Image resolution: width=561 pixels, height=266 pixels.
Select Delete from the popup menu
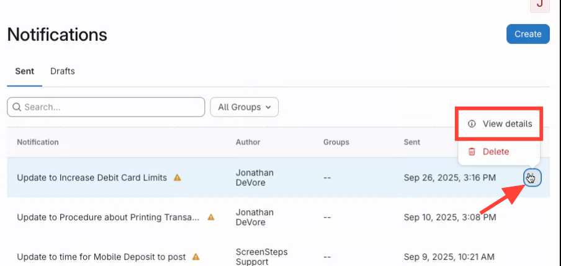click(x=495, y=152)
